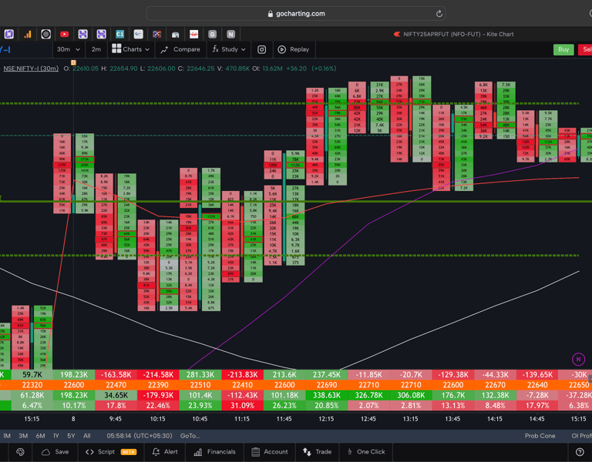Click the 05:58:14 (UTC+05:30) clock
Image resolution: width=592 pixels, height=462 pixels.
pyautogui.click(x=140, y=436)
